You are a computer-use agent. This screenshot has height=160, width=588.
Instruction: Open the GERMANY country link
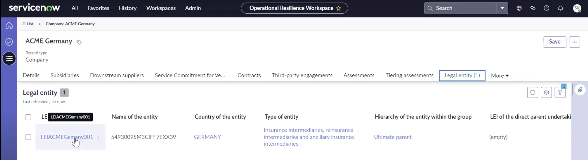click(x=207, y=137)
